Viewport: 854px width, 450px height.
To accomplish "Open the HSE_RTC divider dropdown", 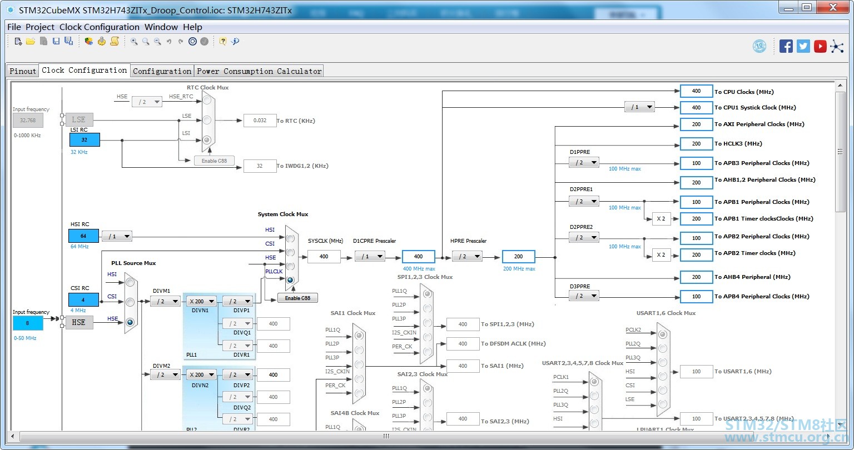I will click(x=147, y=102).
